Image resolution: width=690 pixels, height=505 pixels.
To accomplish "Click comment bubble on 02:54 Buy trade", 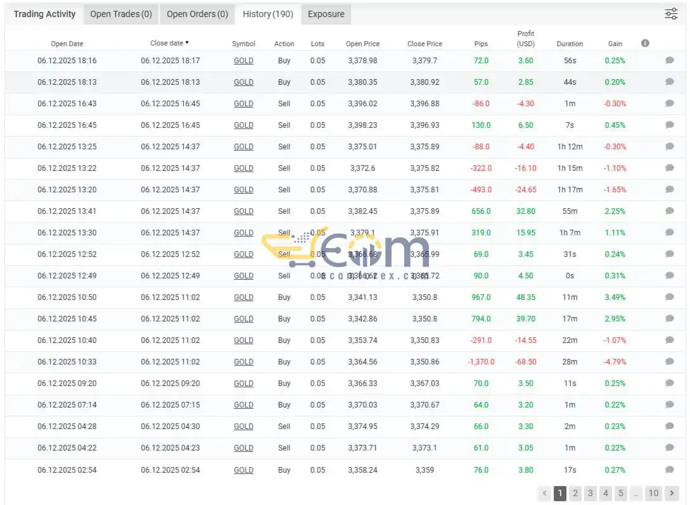I will [x=669, y=470].
